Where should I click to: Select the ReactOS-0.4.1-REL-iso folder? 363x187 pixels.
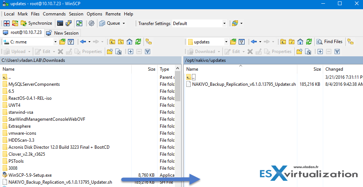tap(30, 98)
